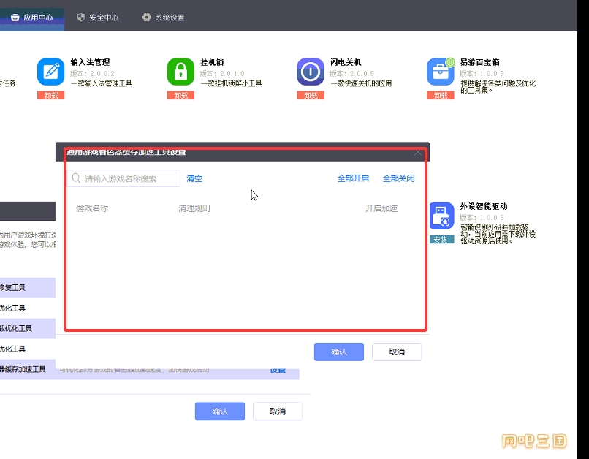The height and width of the screenshot is (459, 589).
Task: Click 全部开启 to enable all
Action: (x=353, y=178)
